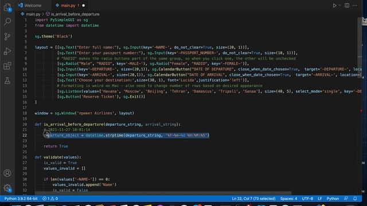The height and width of the screenshot is (206, 367).
Task: Change file encoding UTF-8
Action: (307, 199)
